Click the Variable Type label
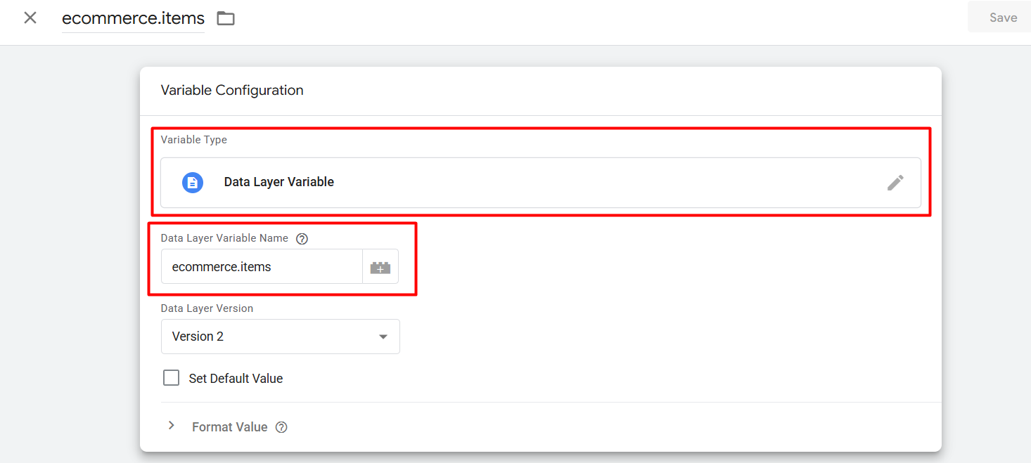This screenshot has height=463, width=1031. pyautogui.click(x=193, y=140)
